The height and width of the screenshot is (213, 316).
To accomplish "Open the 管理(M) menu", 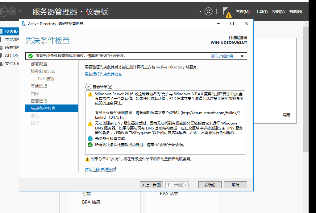I will click(243, 11).
